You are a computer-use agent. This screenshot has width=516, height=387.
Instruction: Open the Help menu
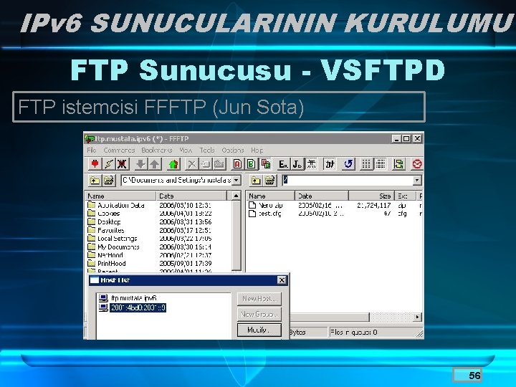click(257, 150)
